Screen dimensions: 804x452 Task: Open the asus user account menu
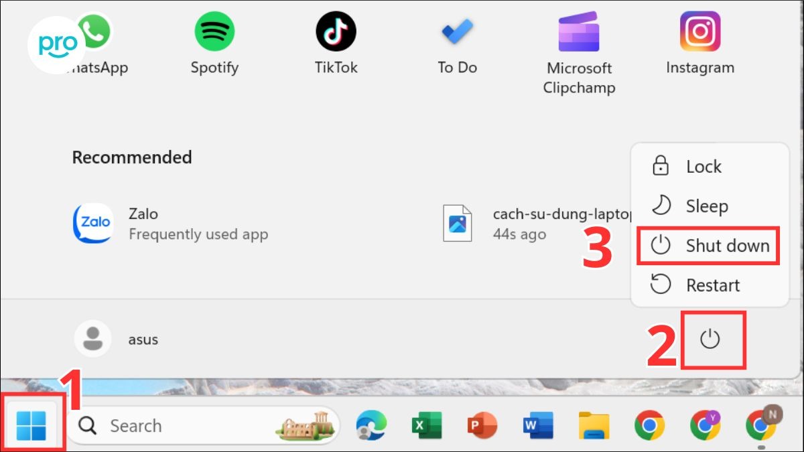tap(117, 339)
